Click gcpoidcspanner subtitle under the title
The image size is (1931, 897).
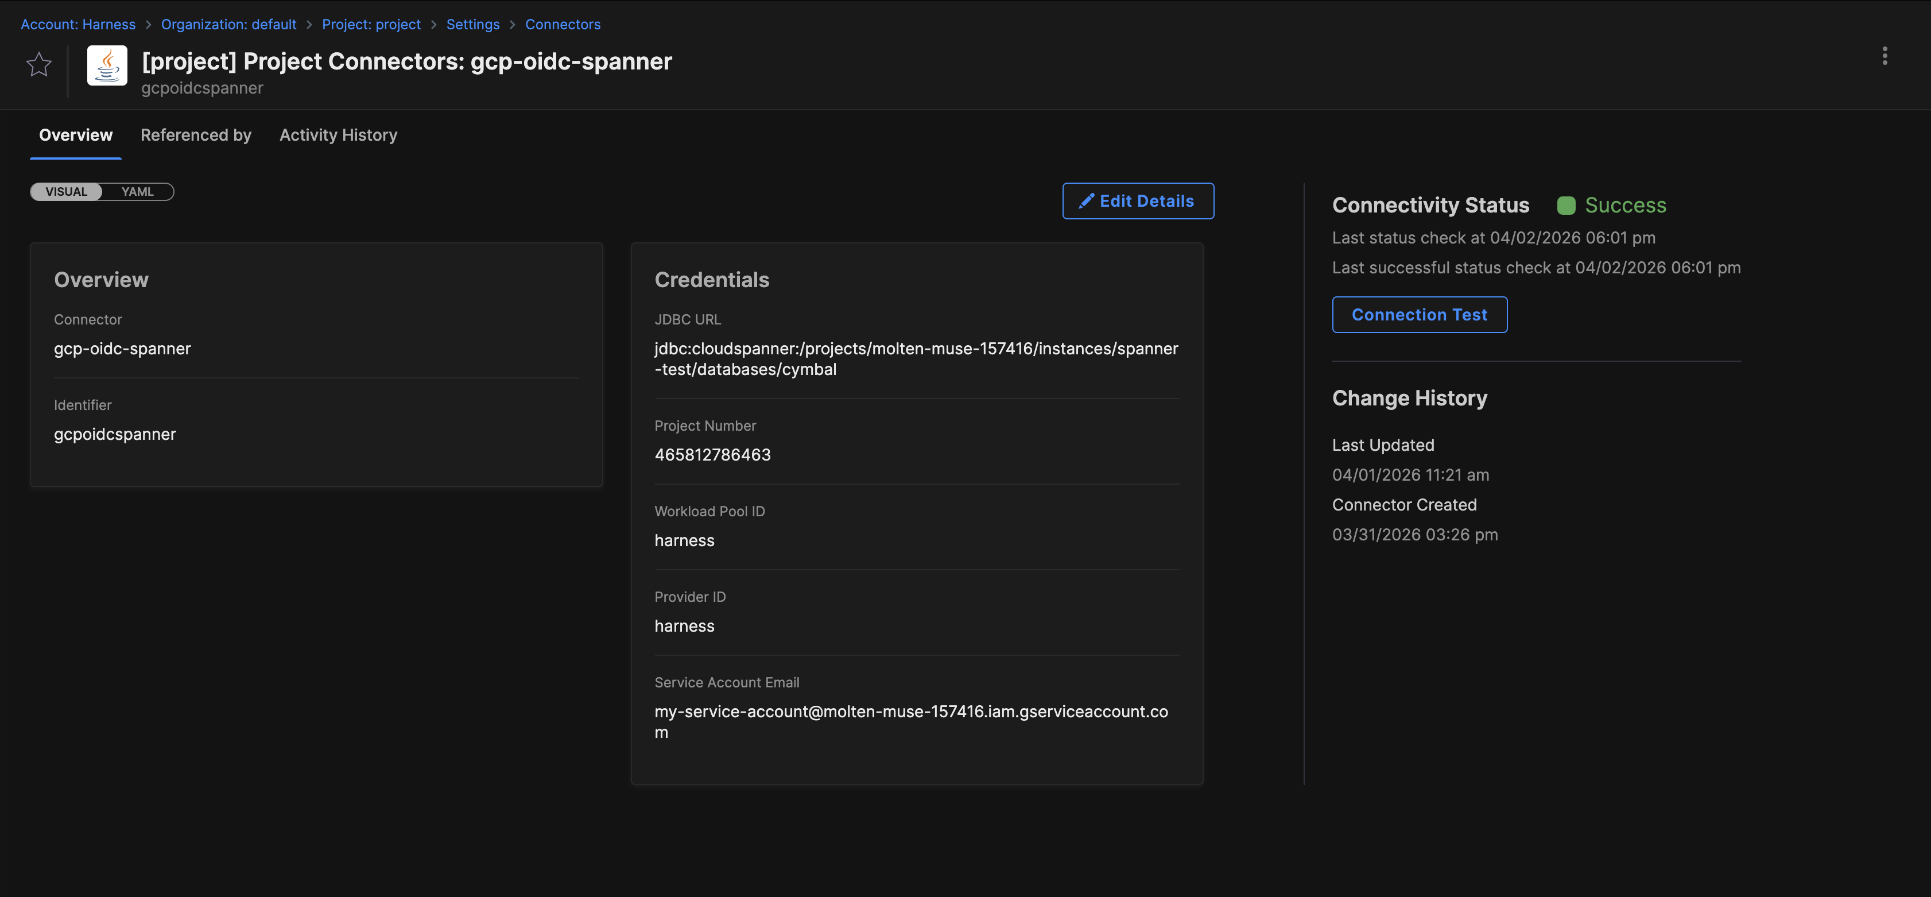(x=201, y=88)
